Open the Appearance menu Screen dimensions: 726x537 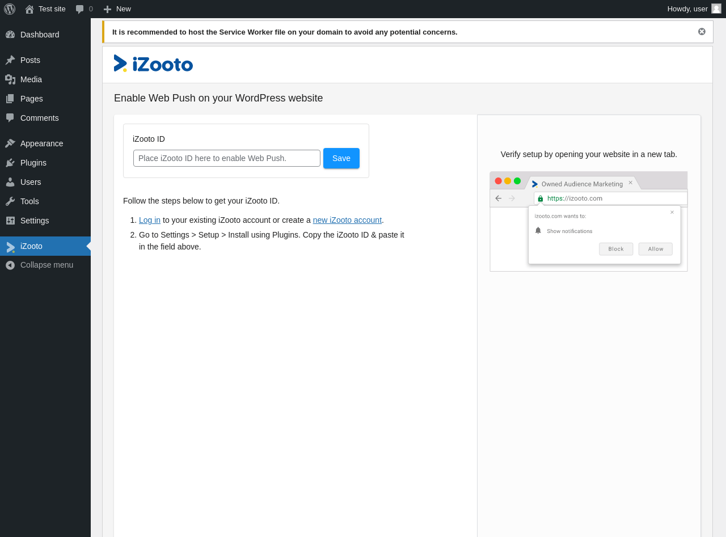coord(41,143)
